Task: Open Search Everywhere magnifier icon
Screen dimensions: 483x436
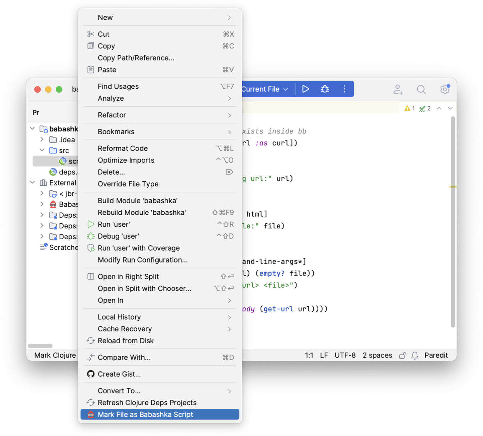Action: tap(421, 89)
